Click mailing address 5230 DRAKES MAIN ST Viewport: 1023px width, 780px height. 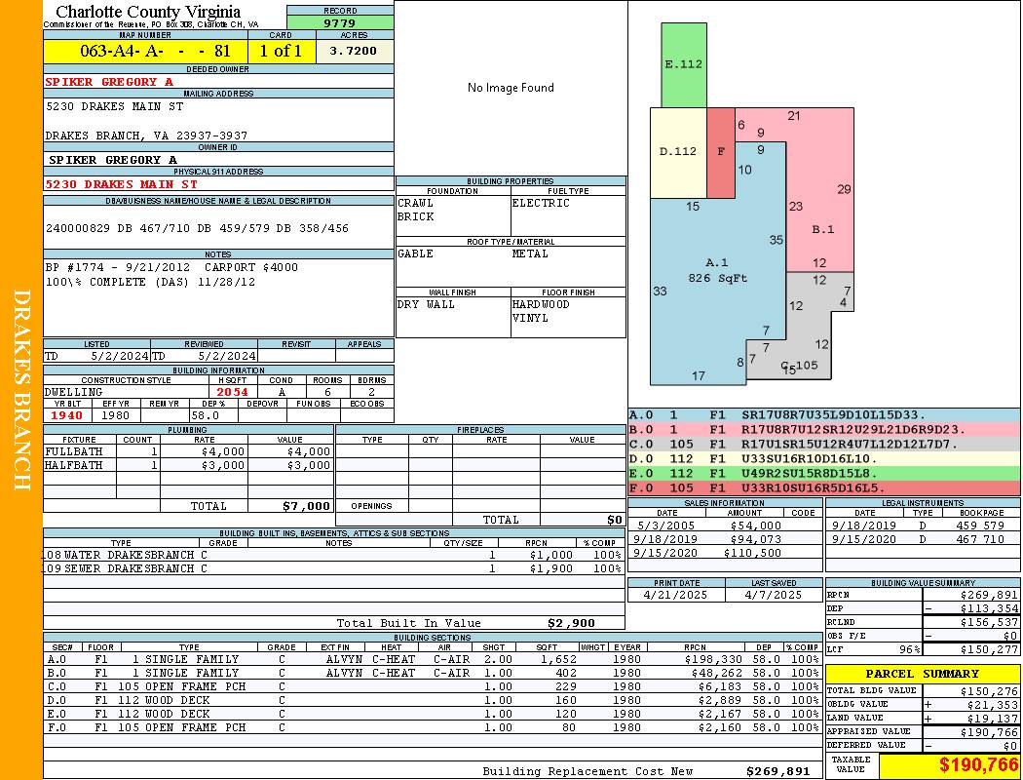click(115, 106)
